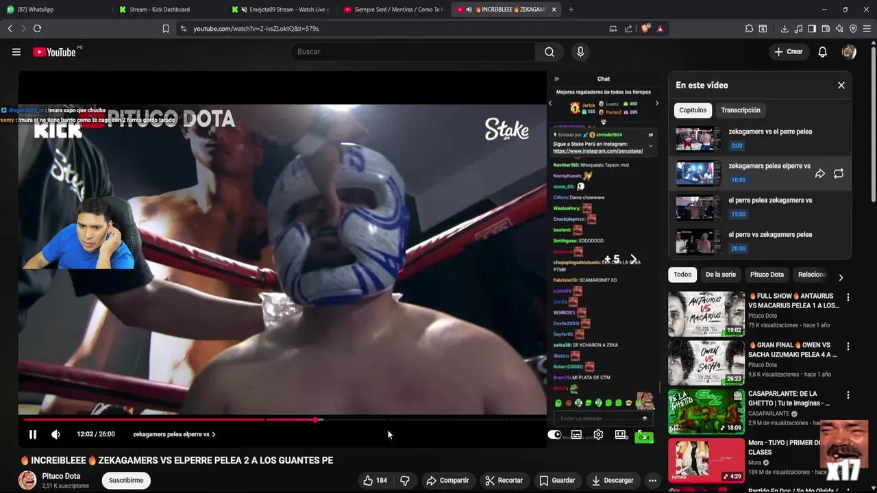Open the Crear create menu
This screenshot has height=493, width=877.
pos(789,52)
